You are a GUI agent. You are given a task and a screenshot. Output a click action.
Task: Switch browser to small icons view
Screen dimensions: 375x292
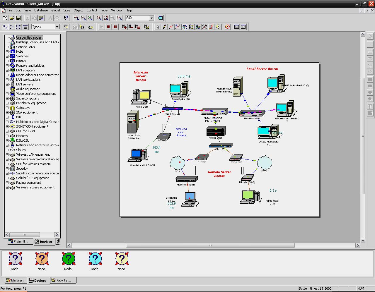coord(12,27)
